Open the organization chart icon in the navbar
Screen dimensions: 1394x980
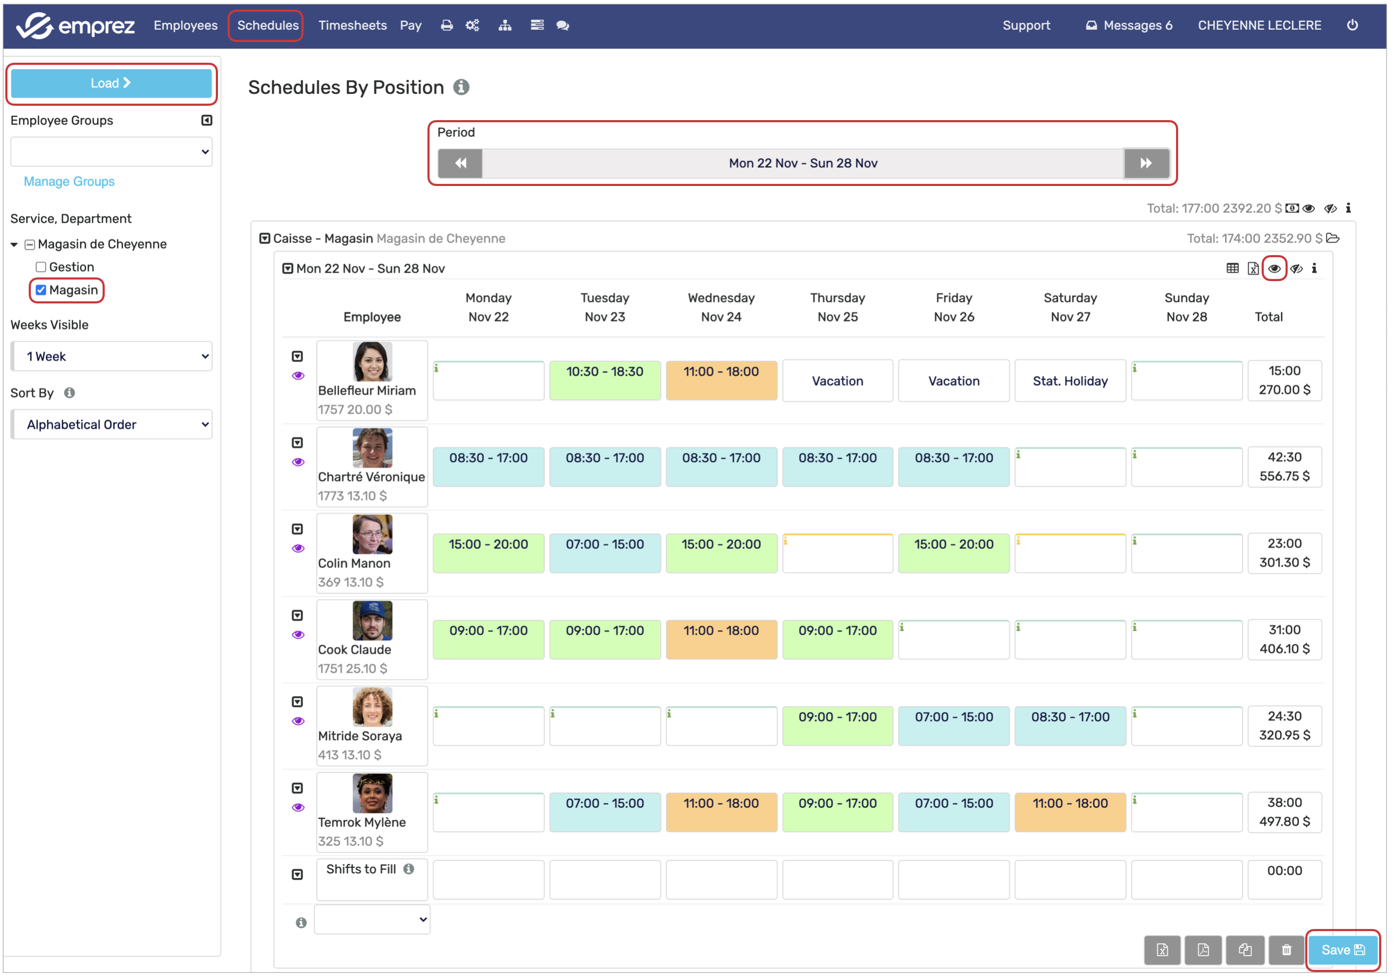pos(505,26)
